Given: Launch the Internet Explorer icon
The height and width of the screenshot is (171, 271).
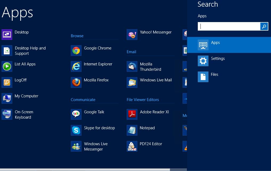Looking at the screenshot, I should click(76, 66).
